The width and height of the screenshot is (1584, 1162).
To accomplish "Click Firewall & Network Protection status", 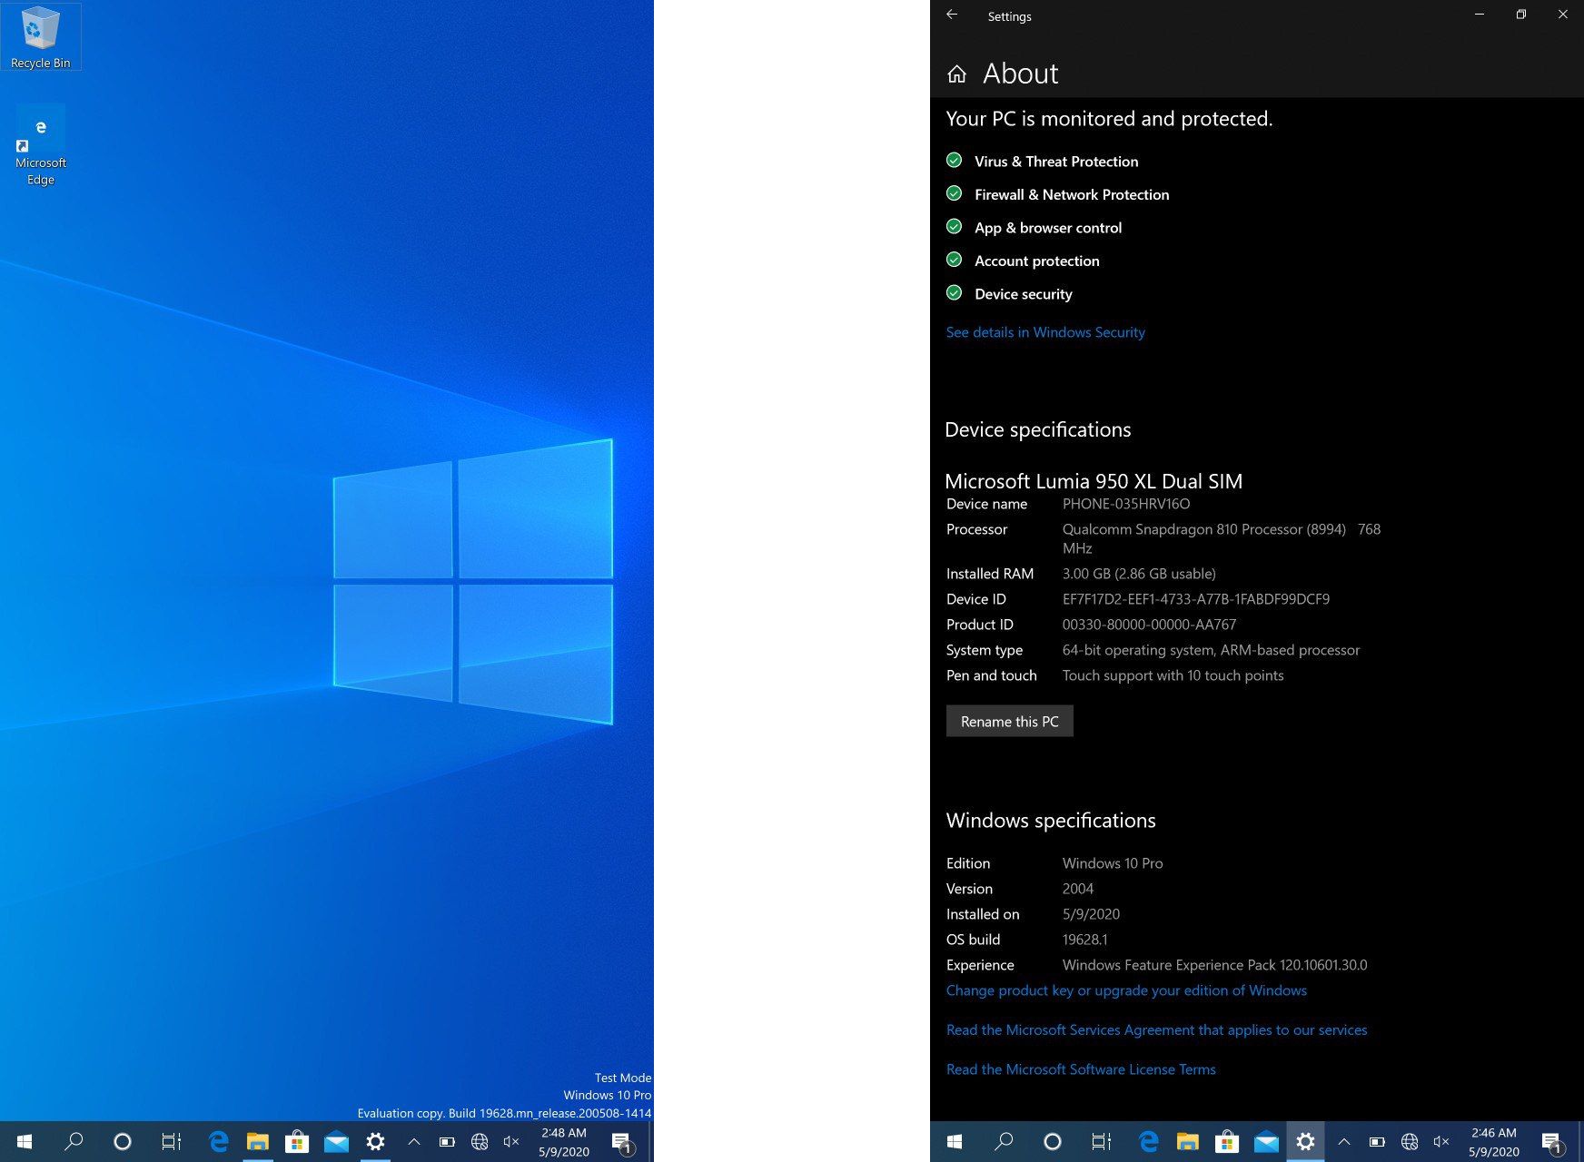I will click(x=1057, y=194).
